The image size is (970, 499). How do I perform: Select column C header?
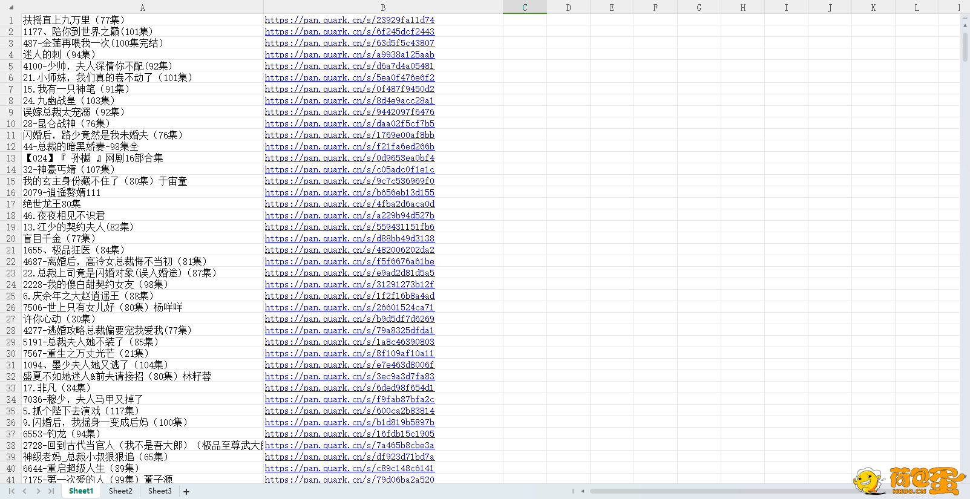tap(525, 7)
